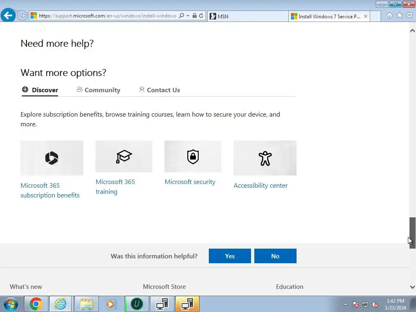Open Favorites star icon
Viewport: 416px width, 312px height.
tap(399, 15)
